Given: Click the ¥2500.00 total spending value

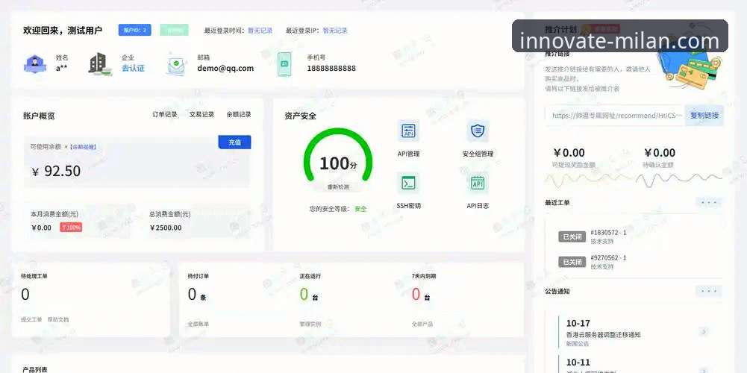Looking at the screenshot, I should [x=166, y=228].
